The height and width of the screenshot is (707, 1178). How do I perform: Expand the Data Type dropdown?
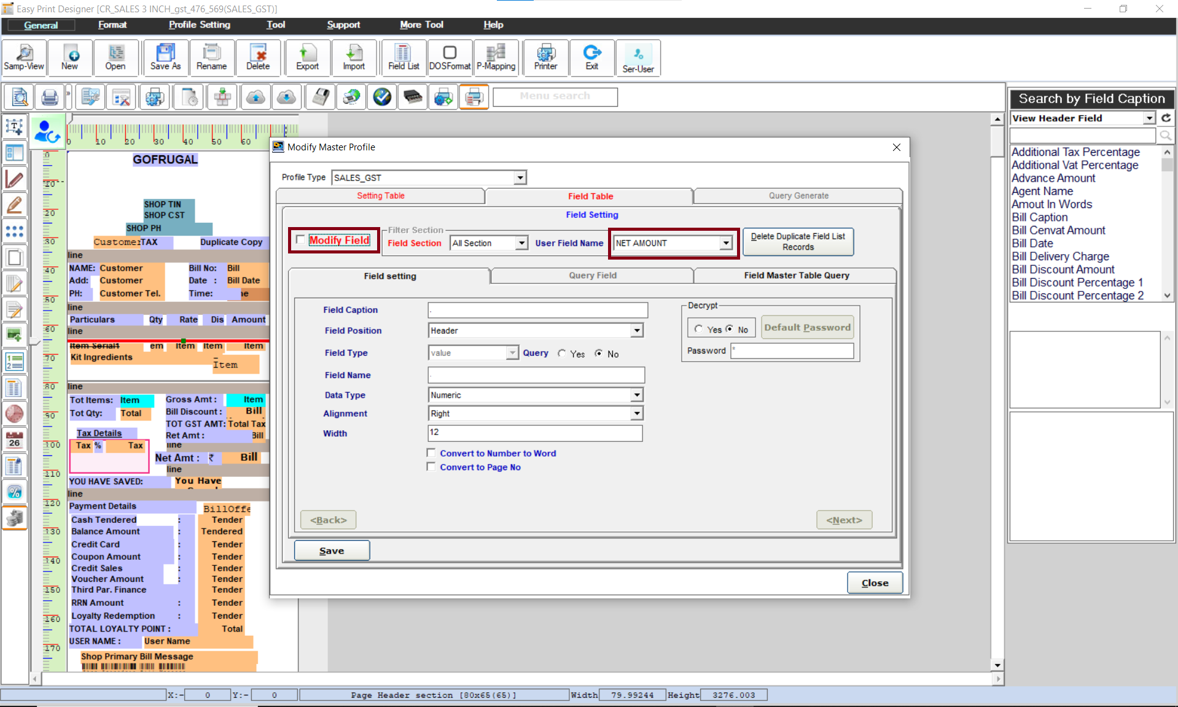pyautogui.click(x=637, y=395)
